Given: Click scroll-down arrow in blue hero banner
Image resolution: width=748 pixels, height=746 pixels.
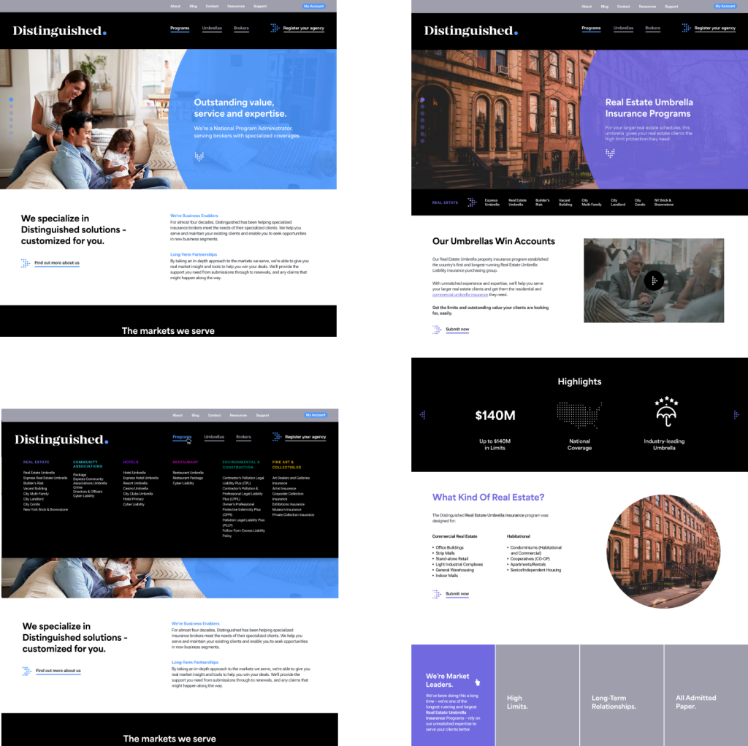Looking at the screenshot, I should pyautogui.click(x=199, y=156).
